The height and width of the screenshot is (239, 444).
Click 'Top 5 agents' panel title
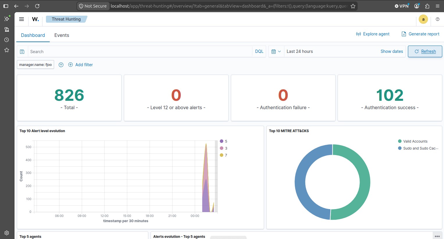click(30, 237)
